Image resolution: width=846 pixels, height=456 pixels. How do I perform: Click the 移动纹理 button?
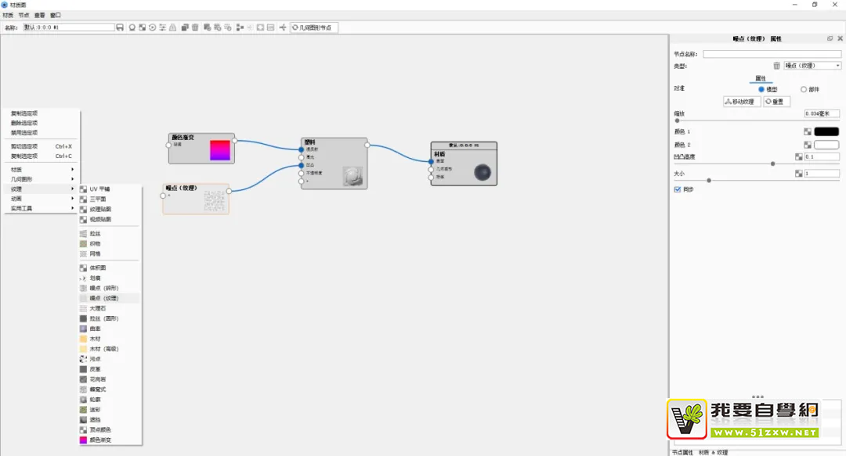click(x=741, y=102)
